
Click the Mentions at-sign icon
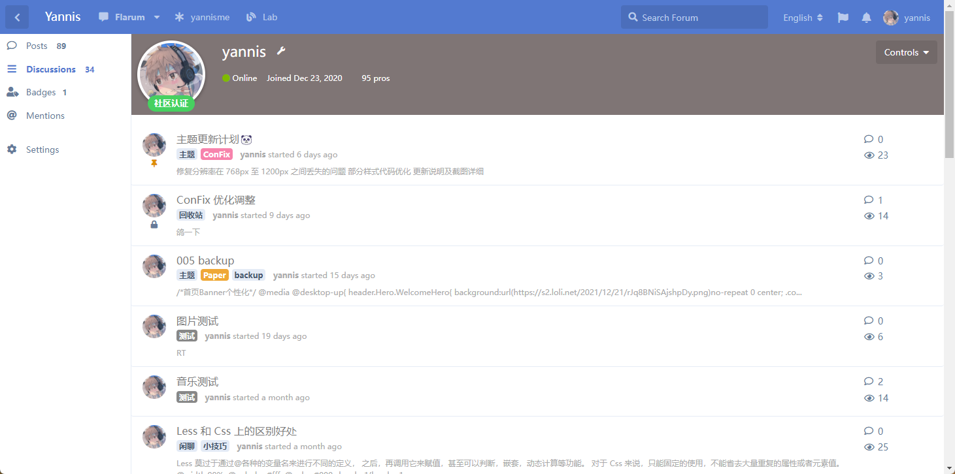coord(12,116)
